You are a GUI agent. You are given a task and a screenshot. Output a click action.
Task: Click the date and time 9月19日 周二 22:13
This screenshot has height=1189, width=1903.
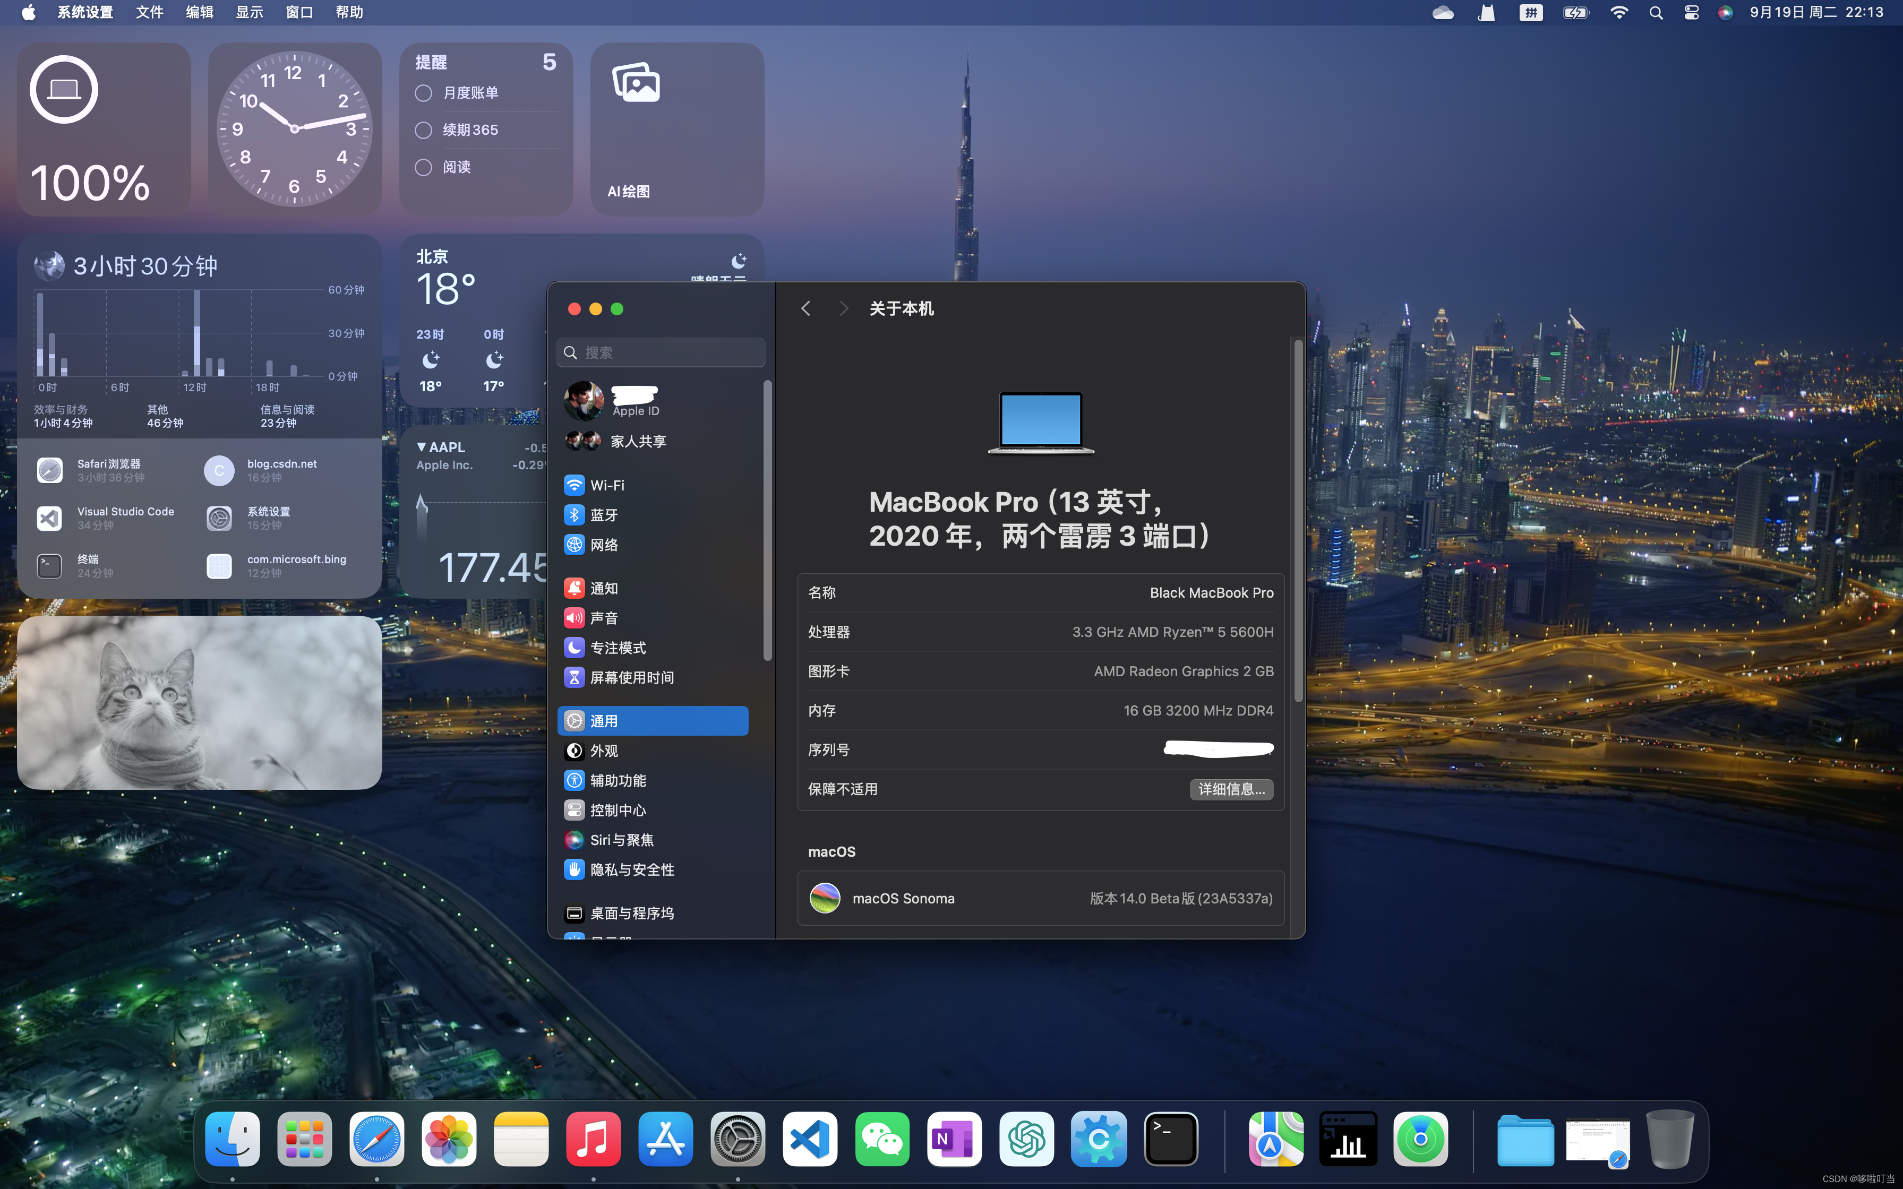coord(1816,13)
